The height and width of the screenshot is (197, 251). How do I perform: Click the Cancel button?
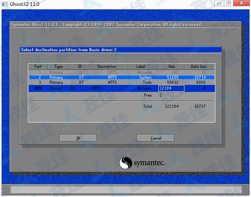coord(156,138)
